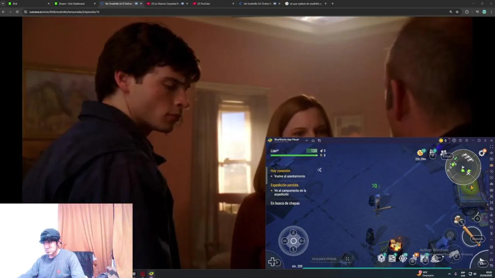Viewport: 495px width, 278px height.
Task: Open BlueStacks account icon
Action: [454, 141]
